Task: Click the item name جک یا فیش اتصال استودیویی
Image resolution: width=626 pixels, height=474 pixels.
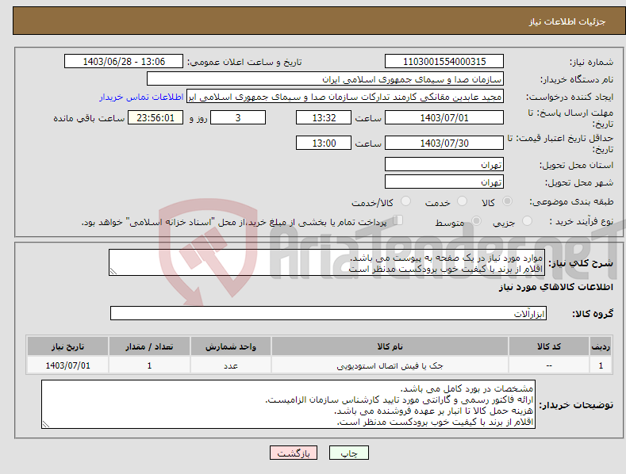Action: tap(390, 365)
